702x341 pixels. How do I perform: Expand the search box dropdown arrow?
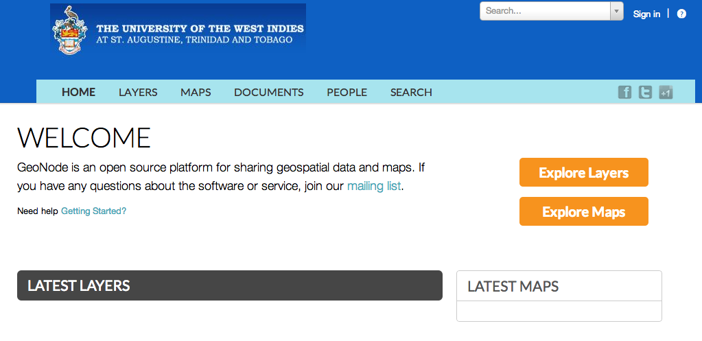point(616,11)
